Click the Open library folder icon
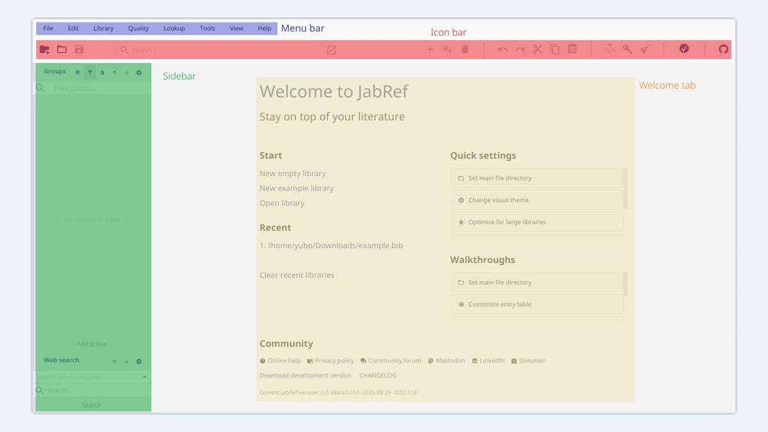Screen dimensions: 768x432 [62, 49]
